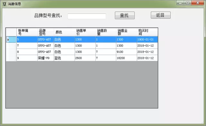Click the 颜色 column header

[x=64, y=32]
